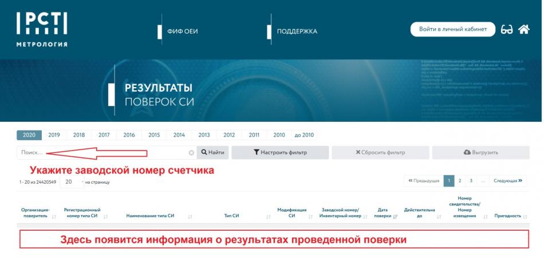The height and width of the screenshot is (265, 544).
Task: Click the Поиск search input field
Action: point(103,153)
